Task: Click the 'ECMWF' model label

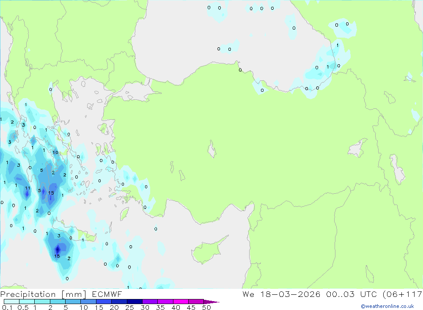Action: pos(107,294)
